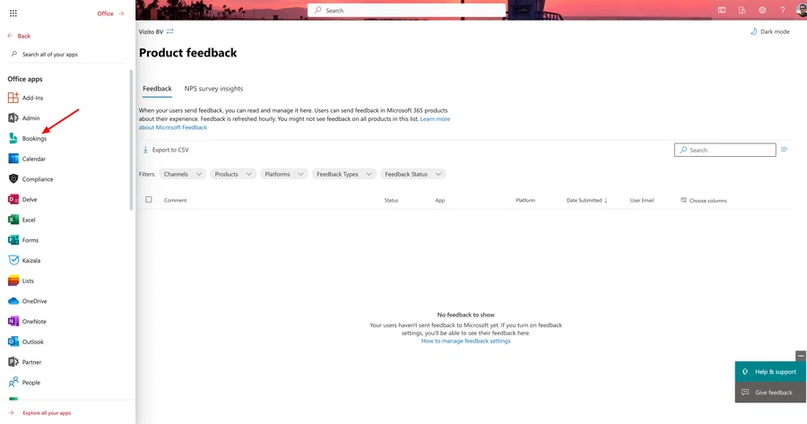This screenshot has width=807, height=424.
Task: Click the help question mark icon
Action: [x=782, y=10]
